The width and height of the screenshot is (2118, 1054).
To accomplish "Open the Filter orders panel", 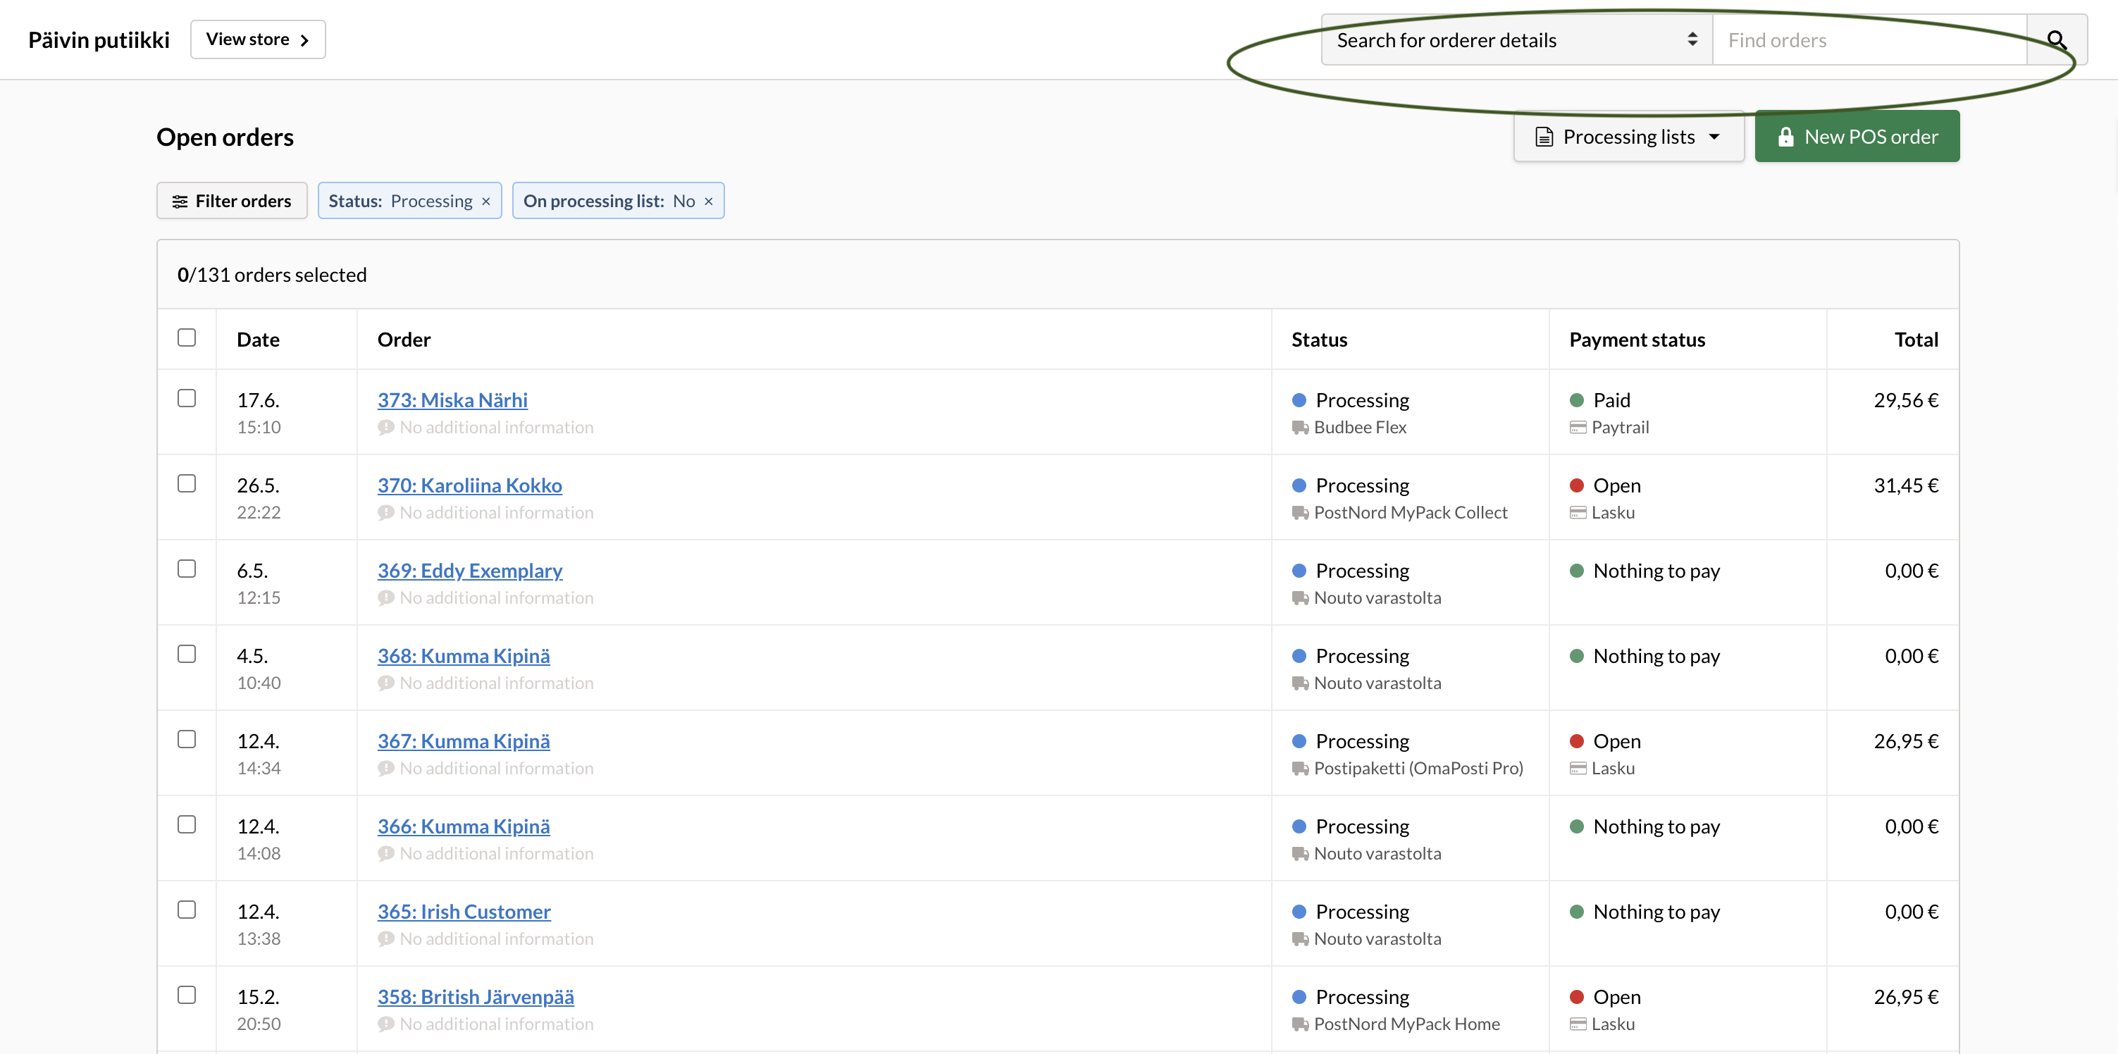I will point(232,201).
